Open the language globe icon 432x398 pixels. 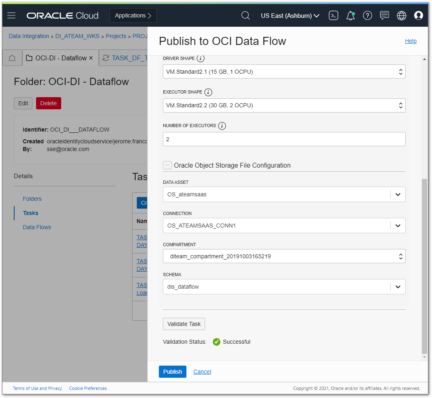(x=401, y=15)
